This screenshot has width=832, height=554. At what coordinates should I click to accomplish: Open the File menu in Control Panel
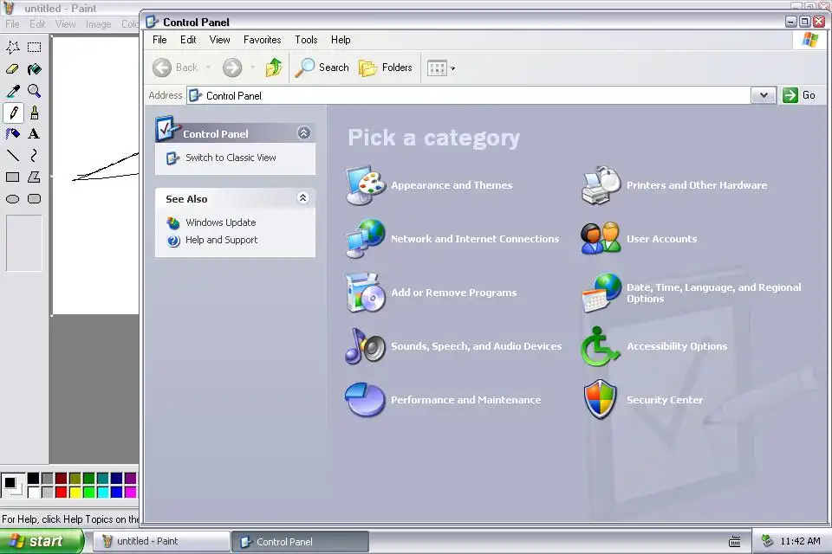coord(159,40)
